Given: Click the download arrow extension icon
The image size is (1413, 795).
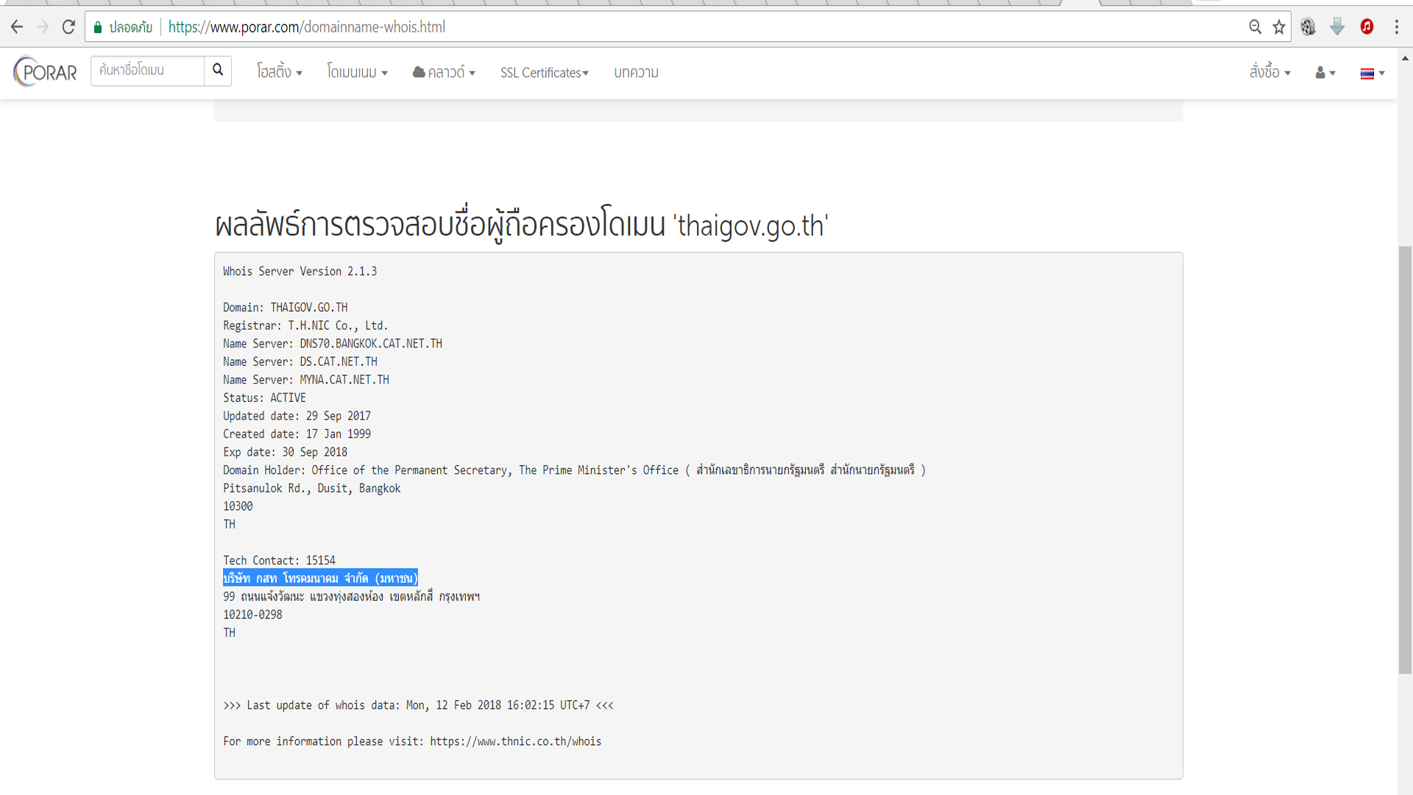Looking at the screenshot, I should click(x=1337, y=27).
